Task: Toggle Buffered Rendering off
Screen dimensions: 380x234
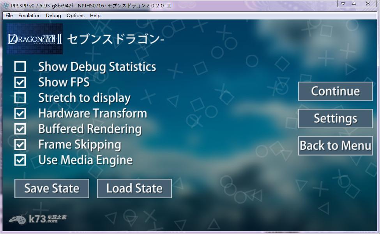Action: point(20,129)
